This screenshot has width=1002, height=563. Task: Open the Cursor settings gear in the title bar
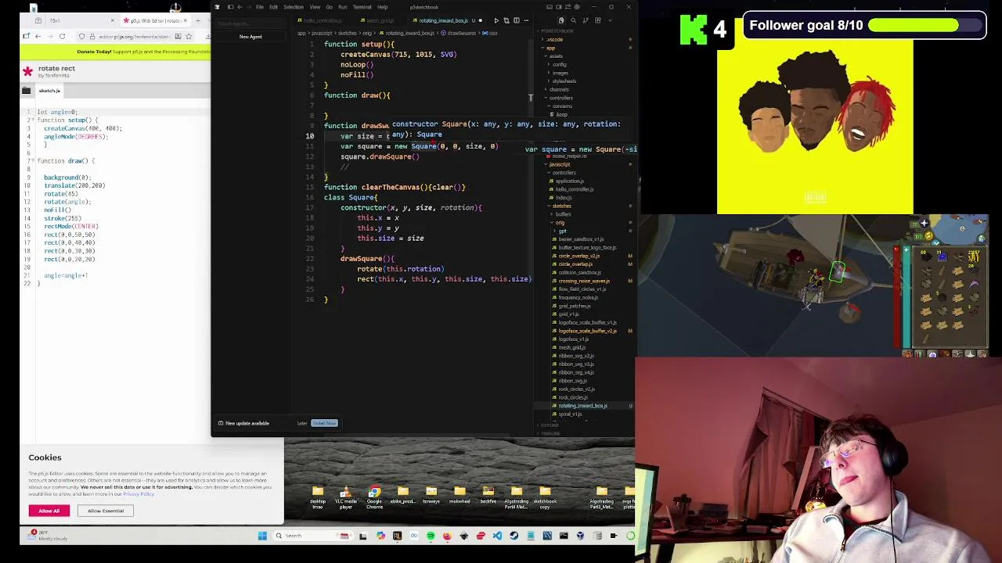(577, 7)
